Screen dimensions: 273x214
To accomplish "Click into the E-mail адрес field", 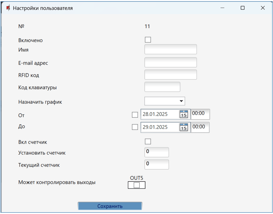I will tap(170, 62).
